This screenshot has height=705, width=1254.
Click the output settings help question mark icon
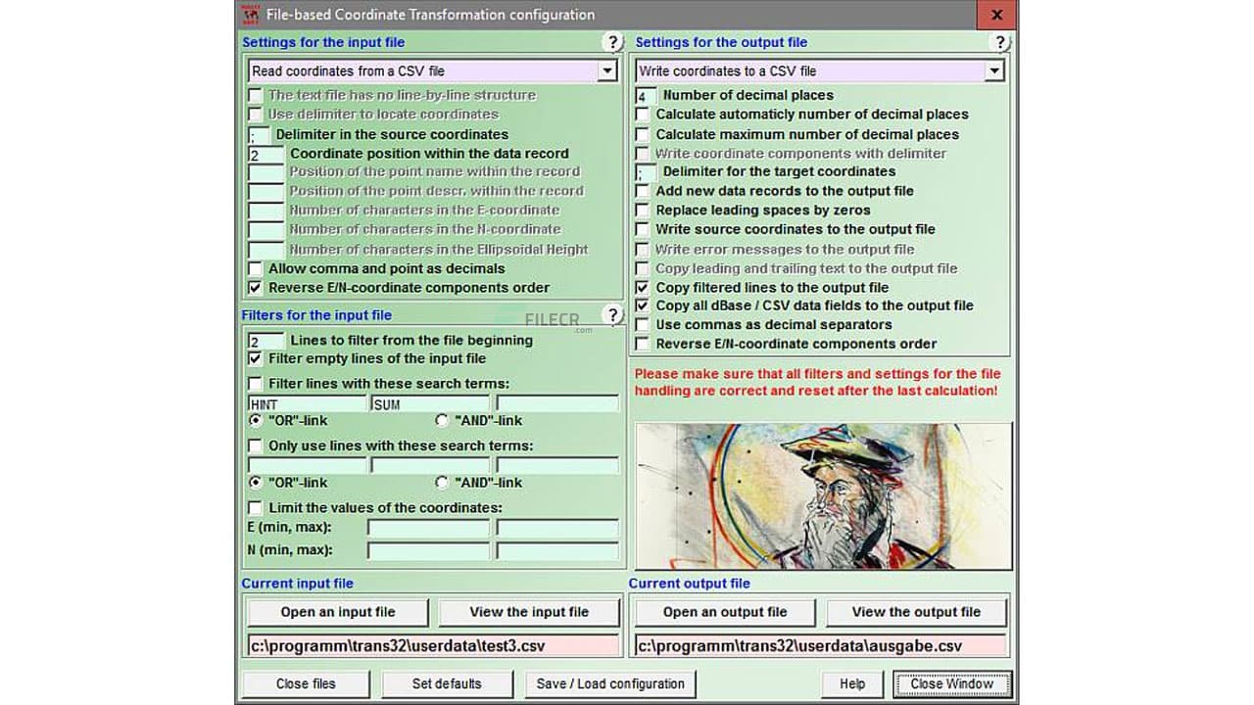pos(1000,42)
